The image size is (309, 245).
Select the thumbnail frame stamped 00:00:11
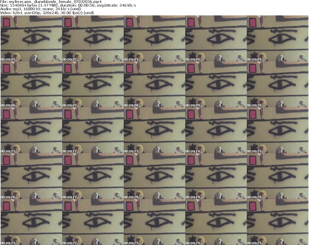tap(31, 130)
